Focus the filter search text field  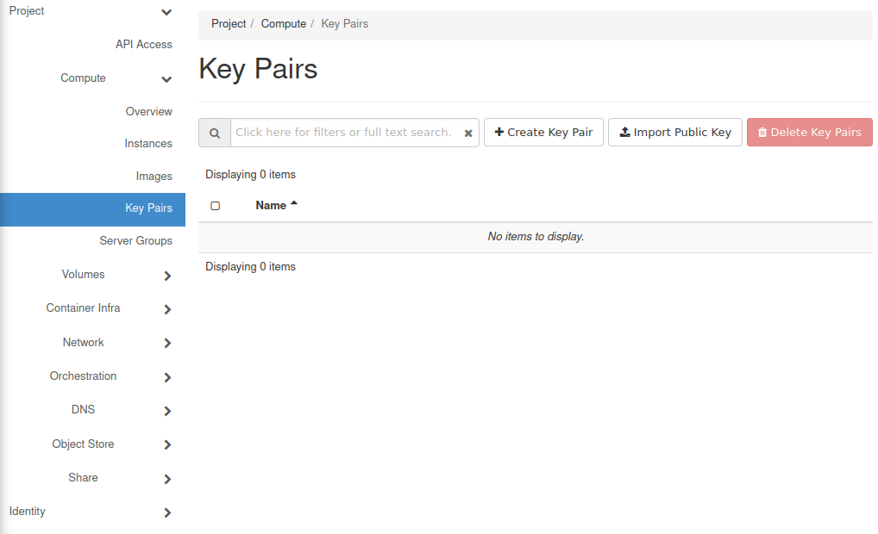pyautogui.click(x=345, y=133)
